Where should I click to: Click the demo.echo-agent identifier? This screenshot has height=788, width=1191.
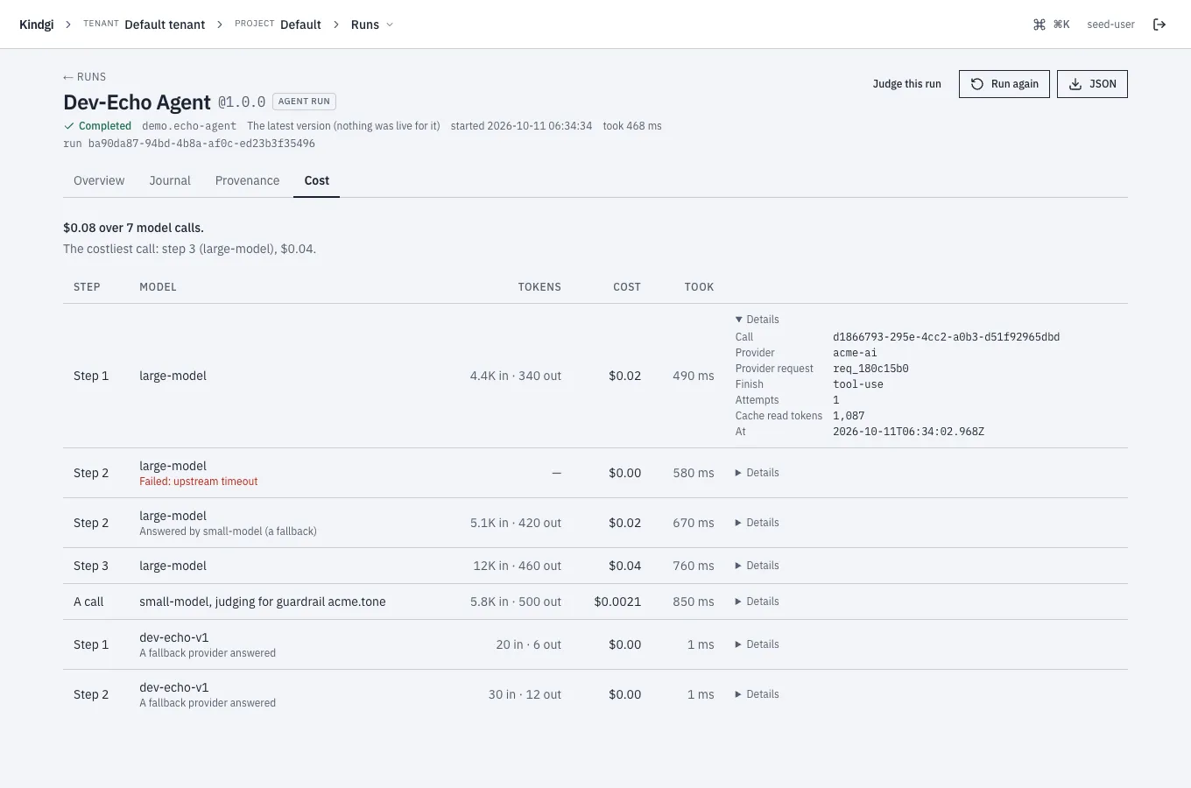click(x=189, y=126)
